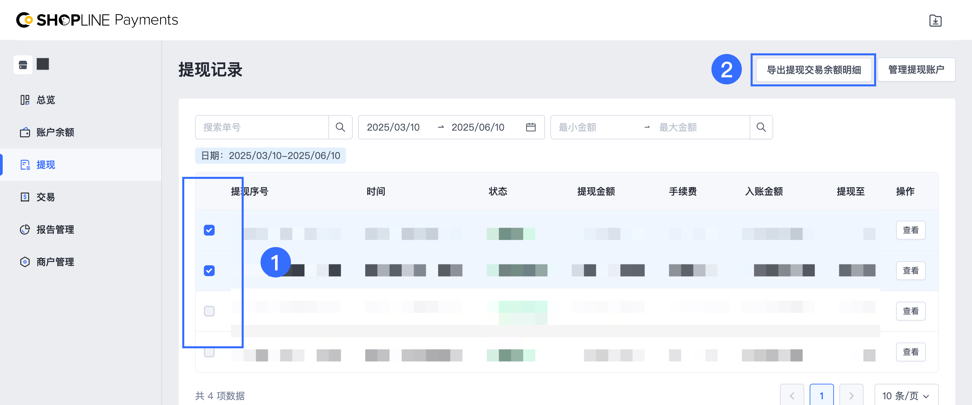
Task: Click the 共 4 项数据 total text
Action: [220, 396]
